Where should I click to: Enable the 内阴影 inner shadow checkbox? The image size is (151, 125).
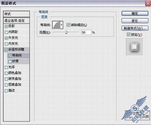pos(6,32)
